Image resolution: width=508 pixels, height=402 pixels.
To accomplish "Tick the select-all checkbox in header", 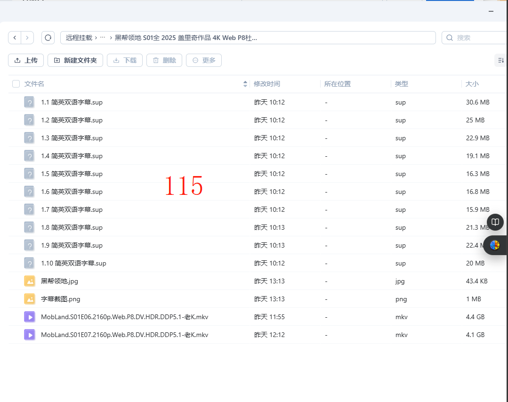I will pos(16,84).
